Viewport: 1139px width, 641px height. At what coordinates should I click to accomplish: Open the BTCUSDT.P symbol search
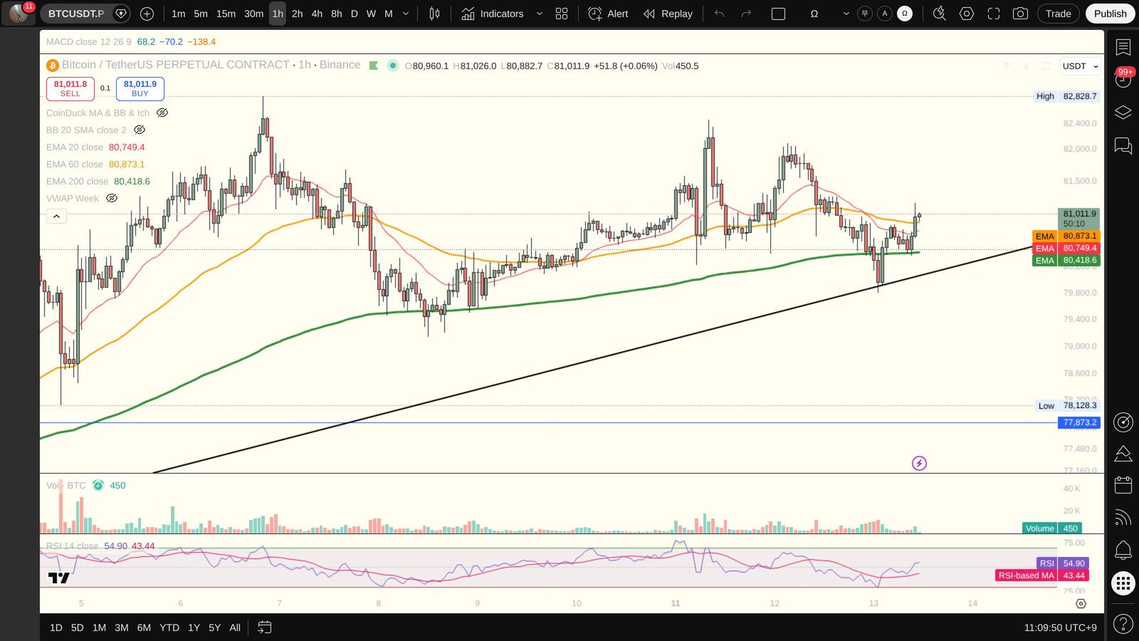[x=76, y=14]
